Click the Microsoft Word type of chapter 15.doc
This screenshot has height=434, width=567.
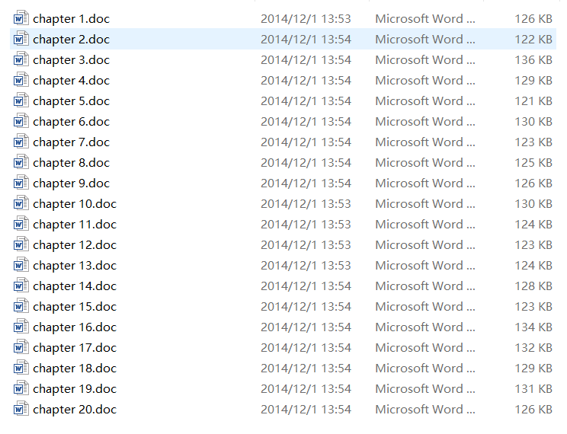[425, 306]
